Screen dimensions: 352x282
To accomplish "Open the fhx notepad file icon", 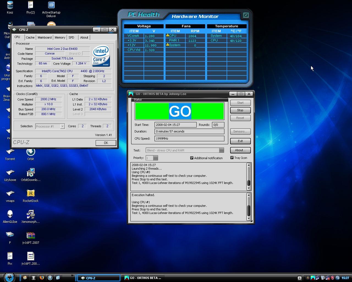I will 10,258.
